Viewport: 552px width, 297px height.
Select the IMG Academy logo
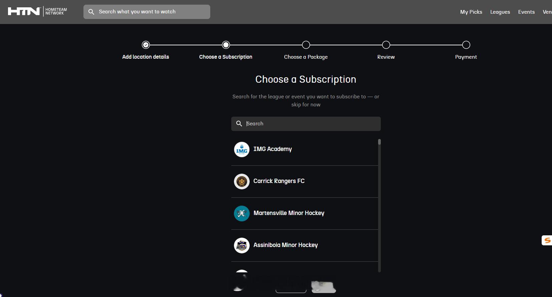click(x=242, y=150)
